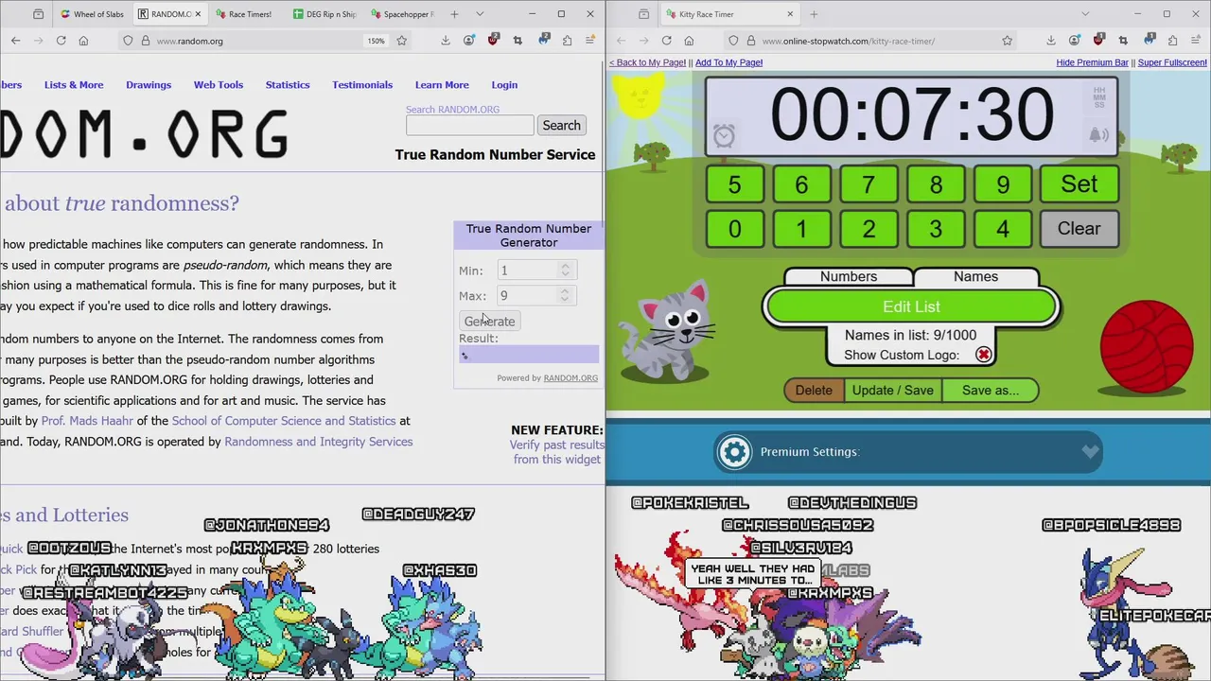Open a new tab in random.org window

[454, 14]
